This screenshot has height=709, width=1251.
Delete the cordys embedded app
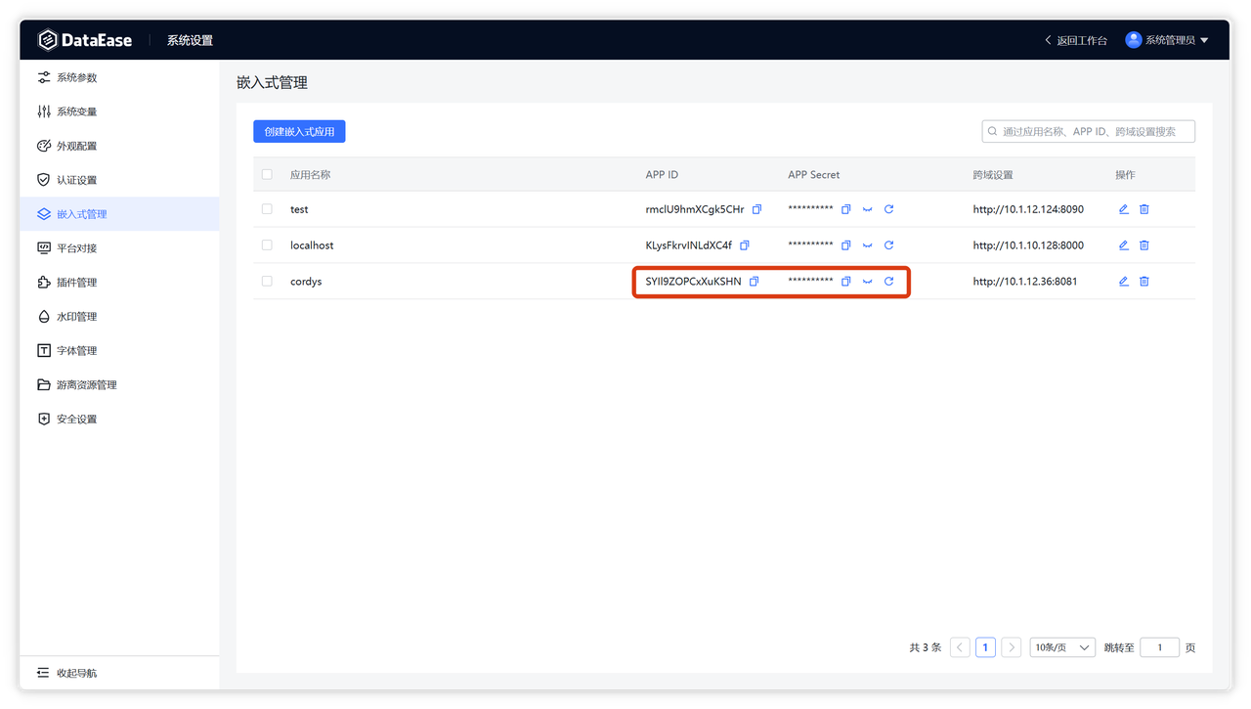click(x=1144, y=282)
